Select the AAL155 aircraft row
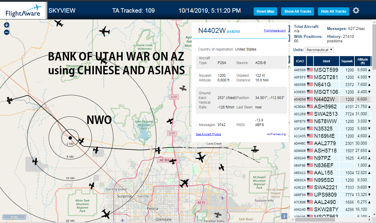The width and height of the screenshot is (376, 223). point(332,173)
